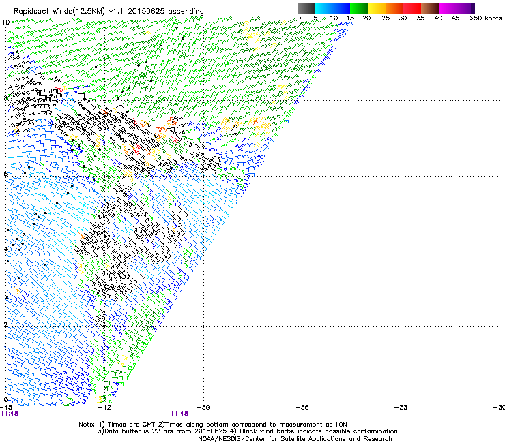The image size is (505, 443).
Task: Click the latitude label '2' on left axis
Action: [5, 325]
